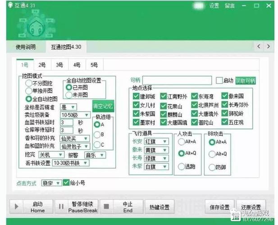Click the pause icon beside 暂停/继续
Viewport: 278px width, 225px height.
(61, 207)
